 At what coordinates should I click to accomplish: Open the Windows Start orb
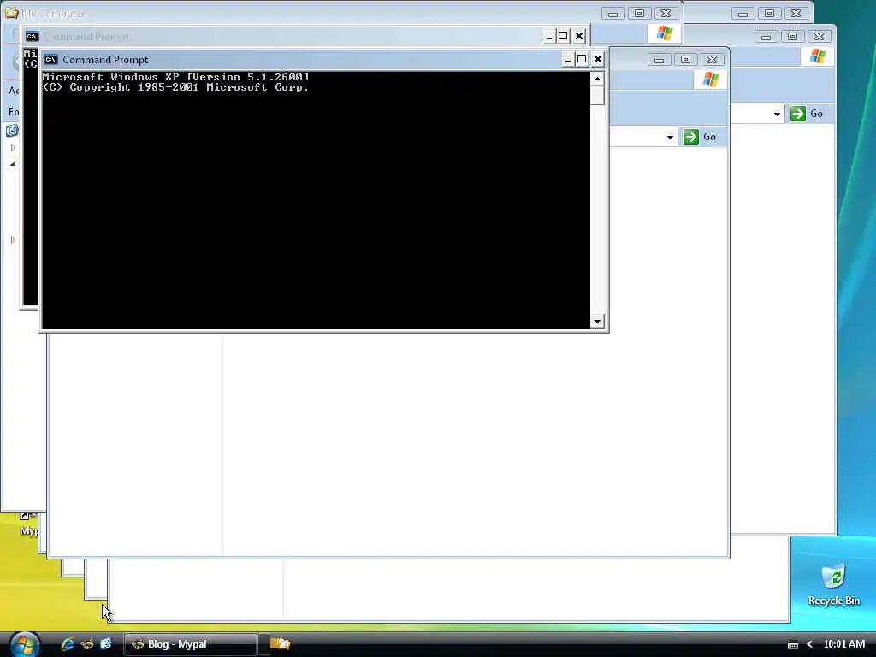[25, 644]
